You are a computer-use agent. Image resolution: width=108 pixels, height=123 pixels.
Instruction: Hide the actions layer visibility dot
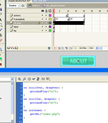point(42,15)
